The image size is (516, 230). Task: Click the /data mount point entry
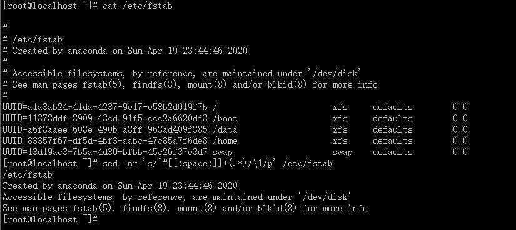(x=225, y=129)
